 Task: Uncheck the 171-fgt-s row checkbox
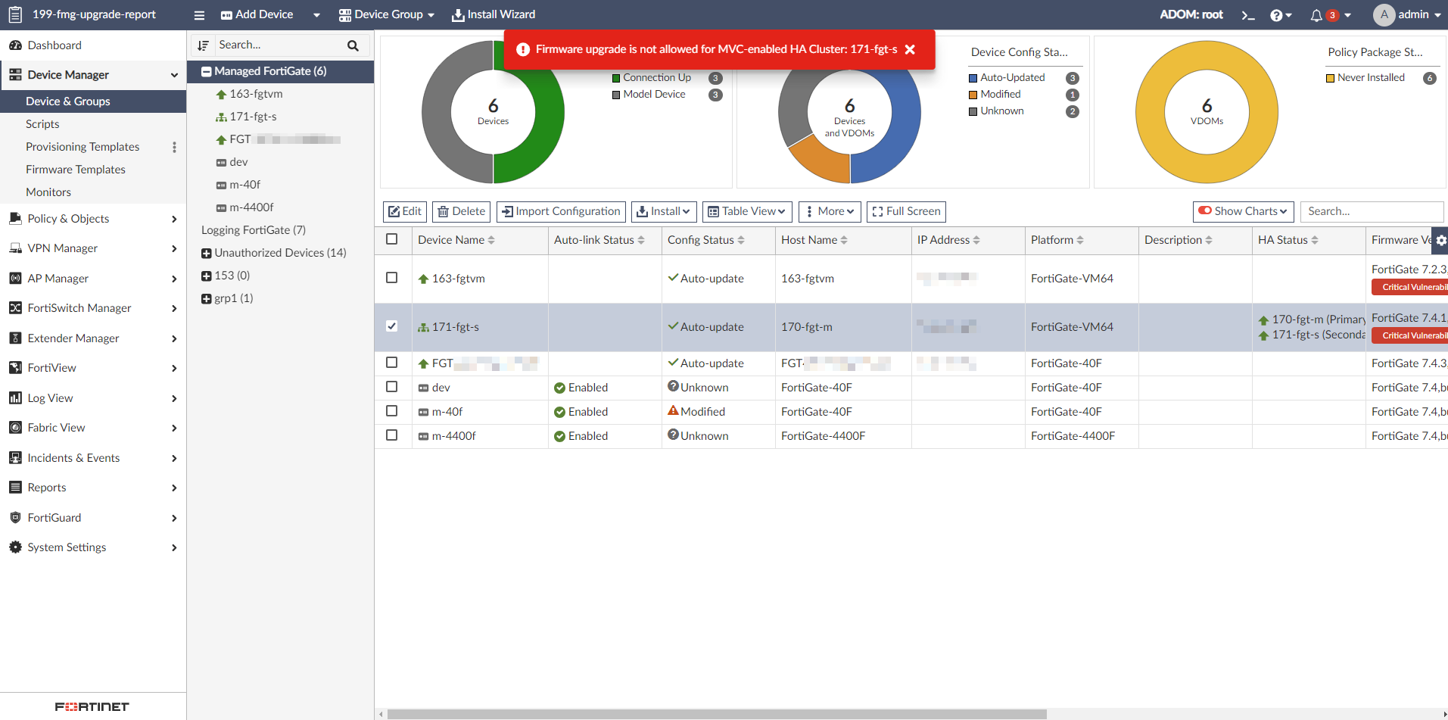(391, 326)
